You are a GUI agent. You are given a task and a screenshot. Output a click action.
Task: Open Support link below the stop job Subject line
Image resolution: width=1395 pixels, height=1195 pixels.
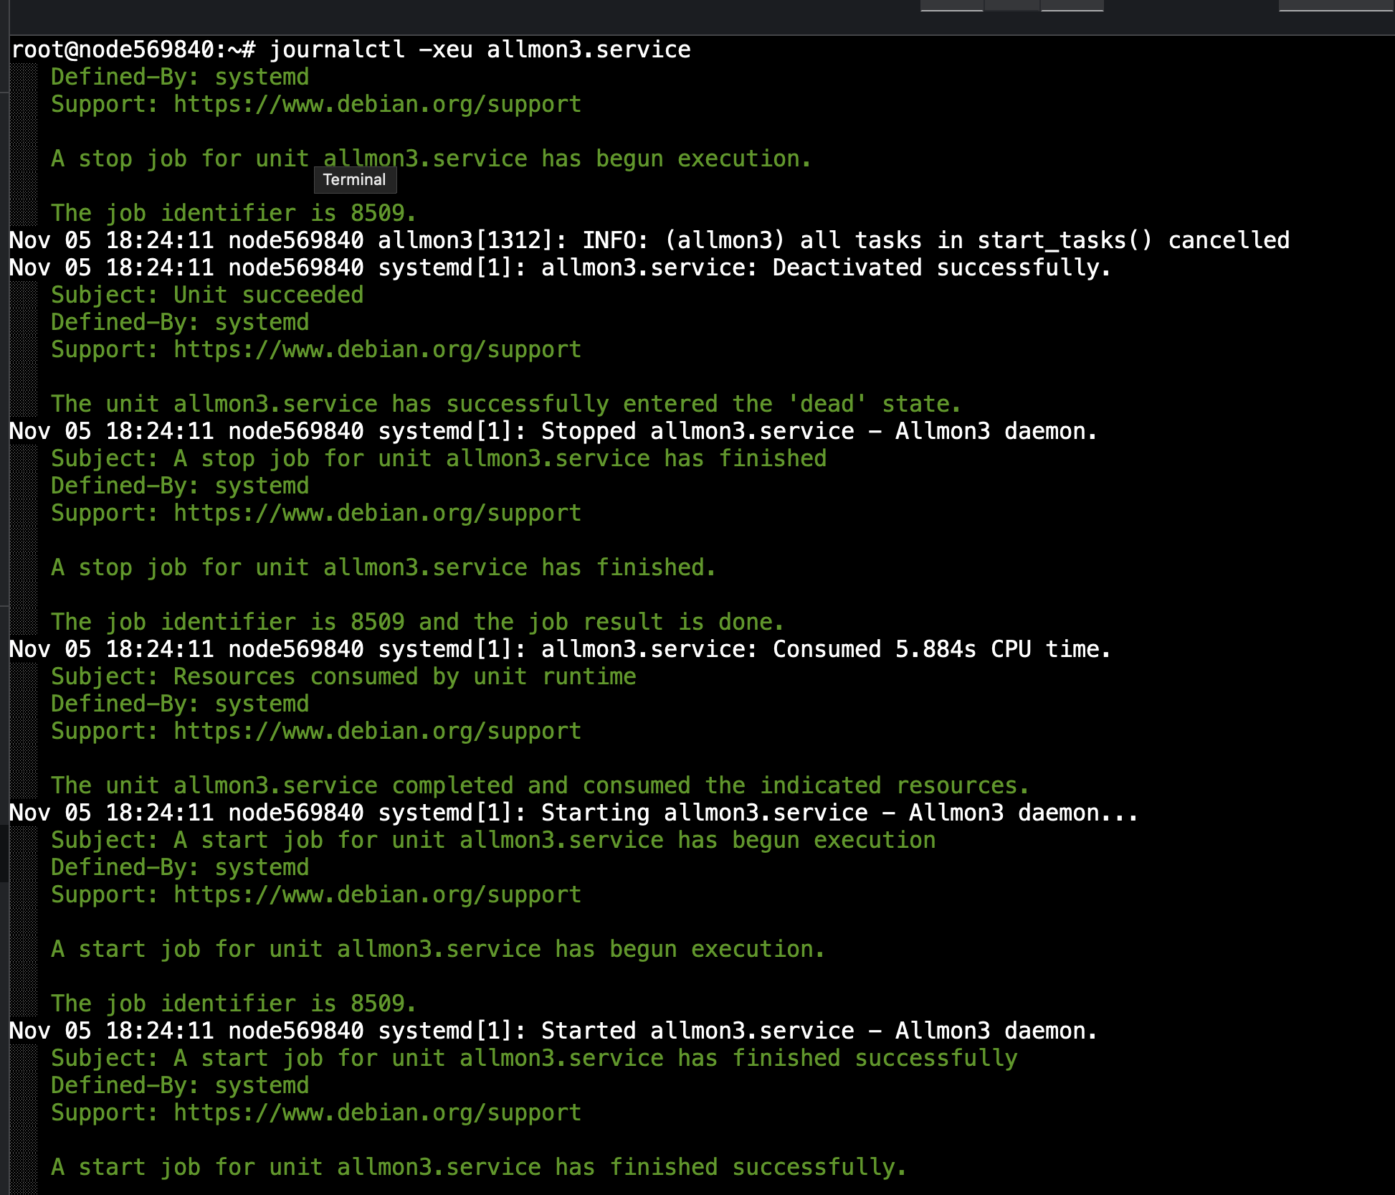(378, 513)
